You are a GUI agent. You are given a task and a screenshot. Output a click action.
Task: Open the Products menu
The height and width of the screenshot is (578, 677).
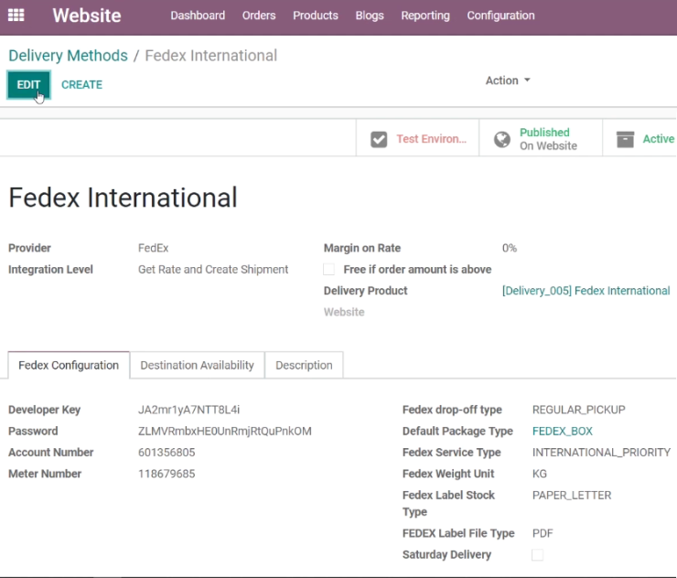(316, 16)
